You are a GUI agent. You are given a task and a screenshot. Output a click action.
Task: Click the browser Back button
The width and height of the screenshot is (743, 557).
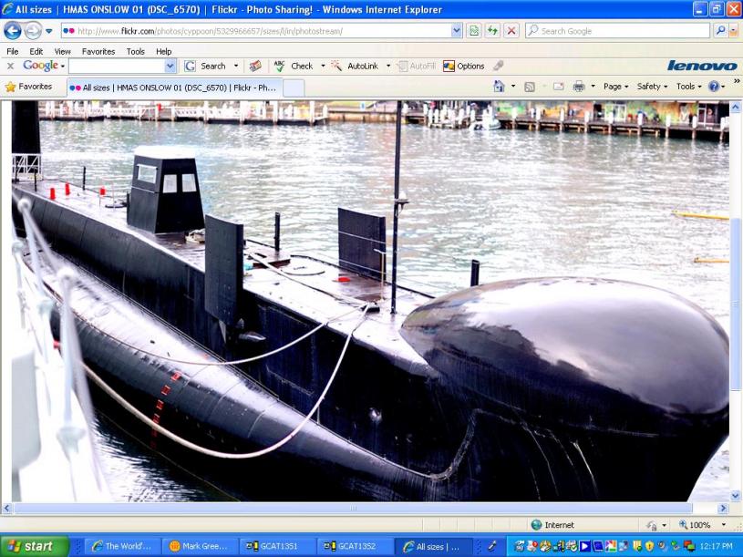tap(13, 30)
